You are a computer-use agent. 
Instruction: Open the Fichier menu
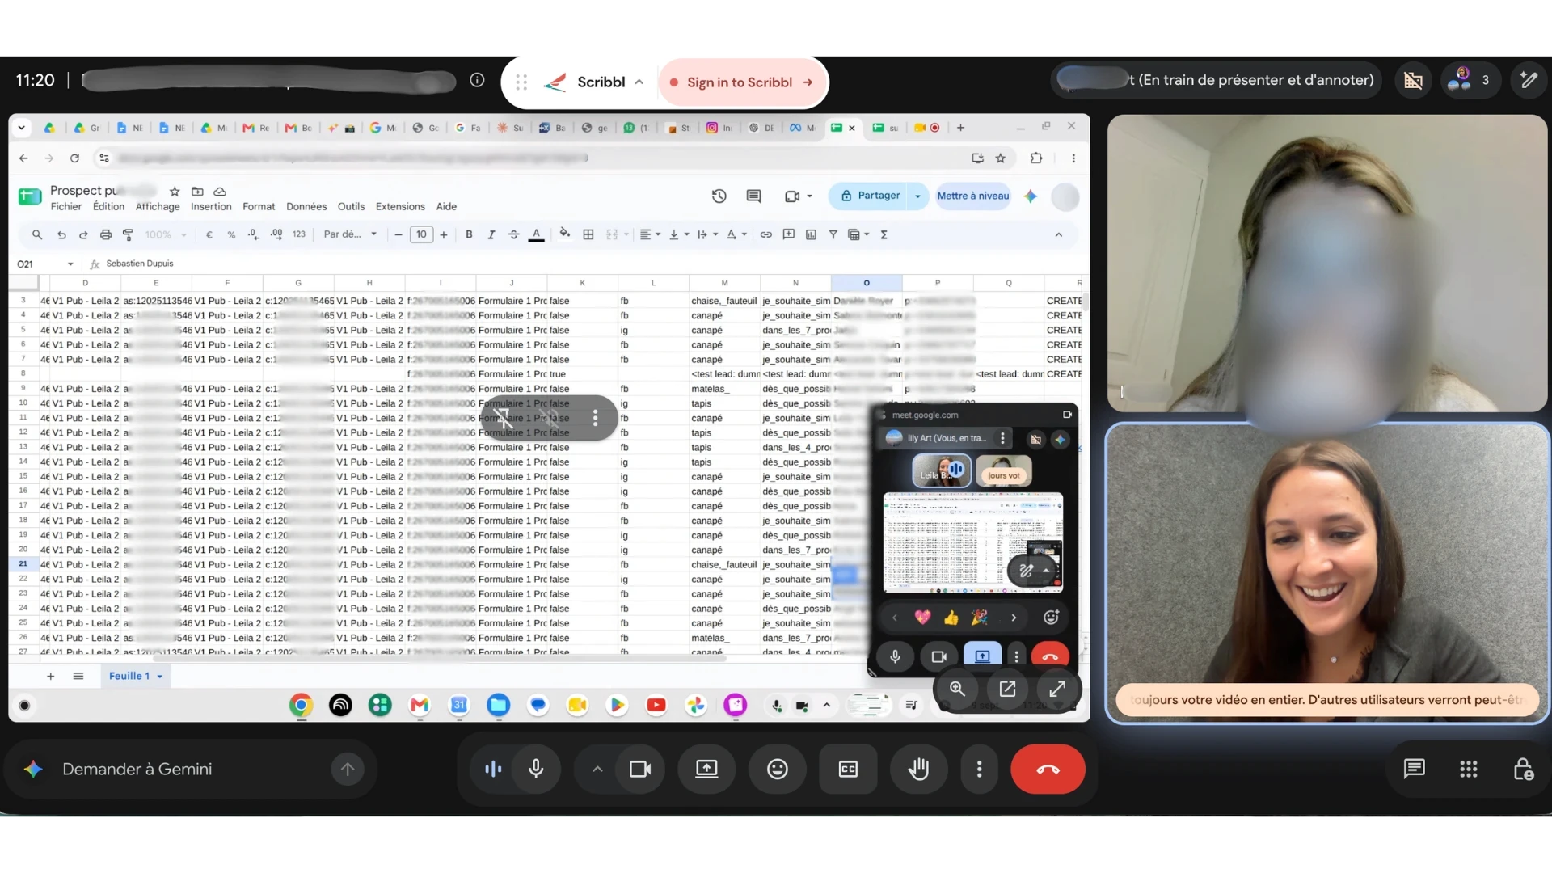tap(65, 207)
